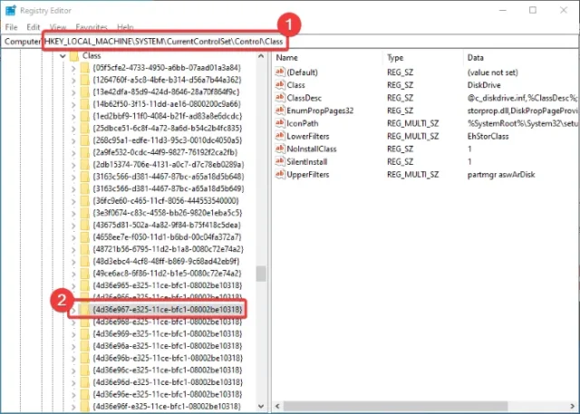Click folder icon of {3e3f0674-c83c-4558-bb26-9820e1eba5c5}
This screenshot has width=580, height=414.
pos(85,213)
